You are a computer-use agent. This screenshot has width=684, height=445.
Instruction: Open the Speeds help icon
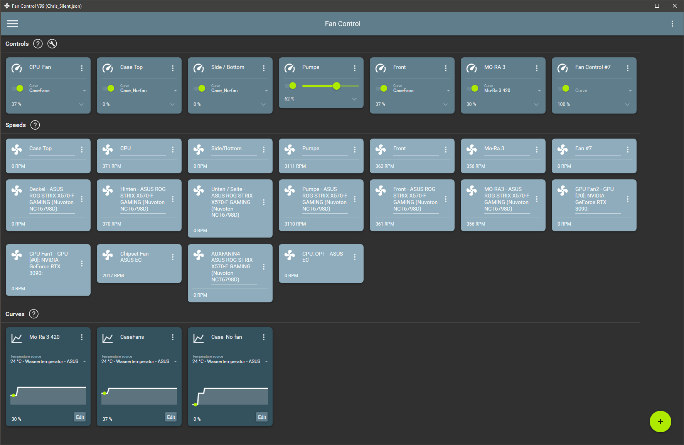pos(35,125)
